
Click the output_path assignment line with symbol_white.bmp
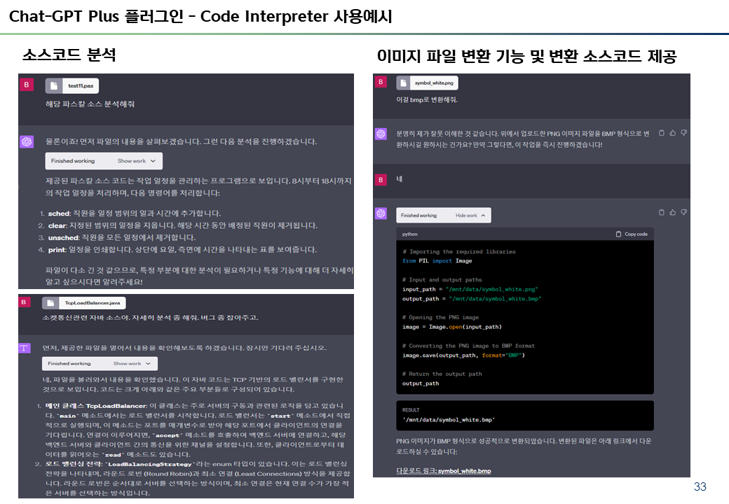(472, 299)
